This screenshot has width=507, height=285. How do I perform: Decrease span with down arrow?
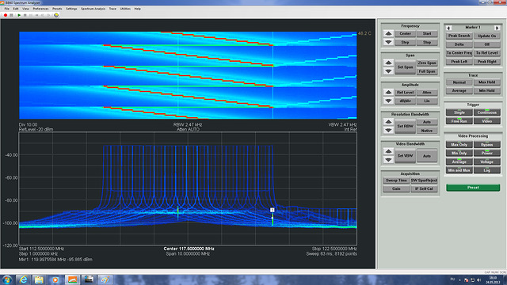[x=389, y=71]
